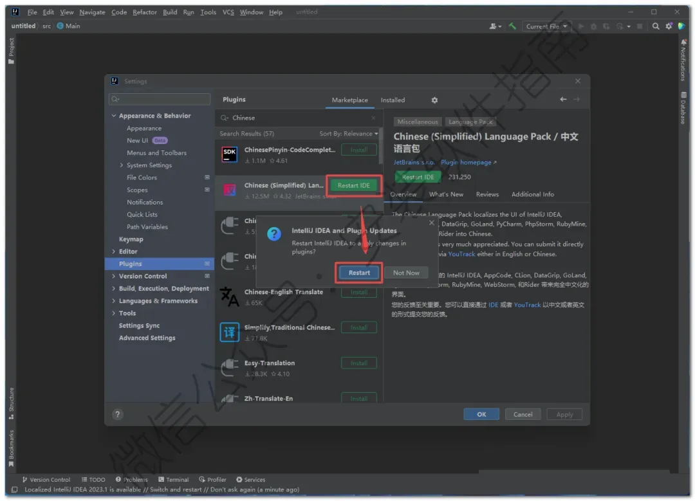Expand System Settings tree node
This screenshot has height=501, width=695.
point(122,165)
